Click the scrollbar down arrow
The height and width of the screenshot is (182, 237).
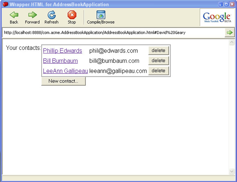pyautogui.click(x=232, y=171)
